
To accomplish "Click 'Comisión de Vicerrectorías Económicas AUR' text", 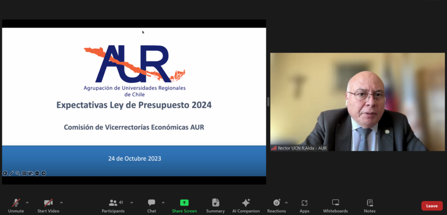I will point(134,127).
